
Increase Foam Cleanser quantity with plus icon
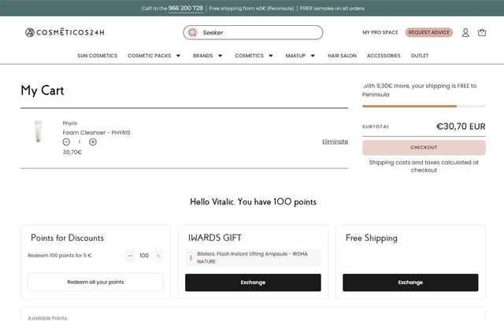tap(93, 142)
